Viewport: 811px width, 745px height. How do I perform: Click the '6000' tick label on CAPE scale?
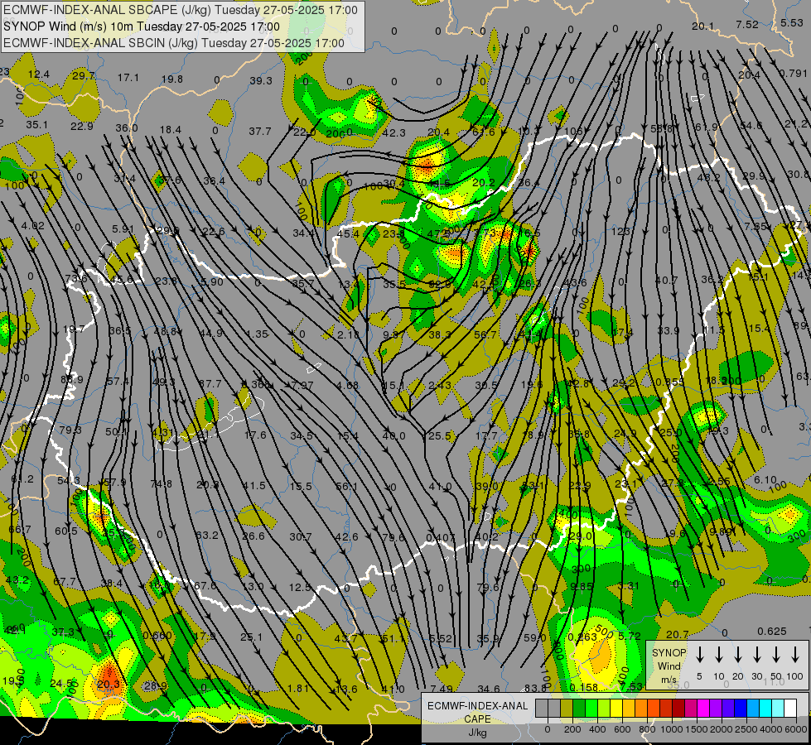click(x=796, y=729)
